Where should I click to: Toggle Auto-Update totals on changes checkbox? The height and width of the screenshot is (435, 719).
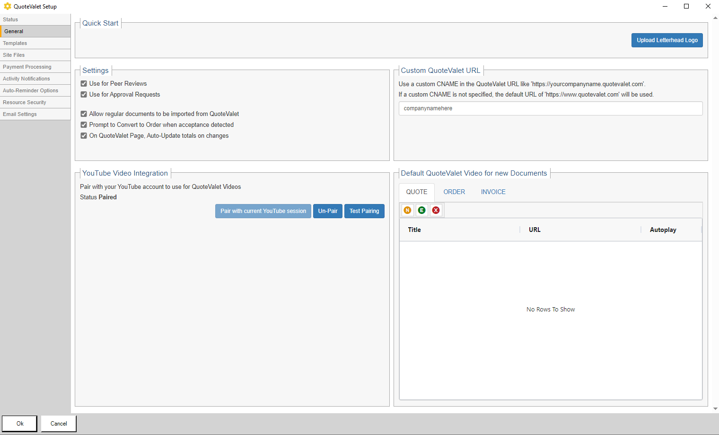point(84,136)
